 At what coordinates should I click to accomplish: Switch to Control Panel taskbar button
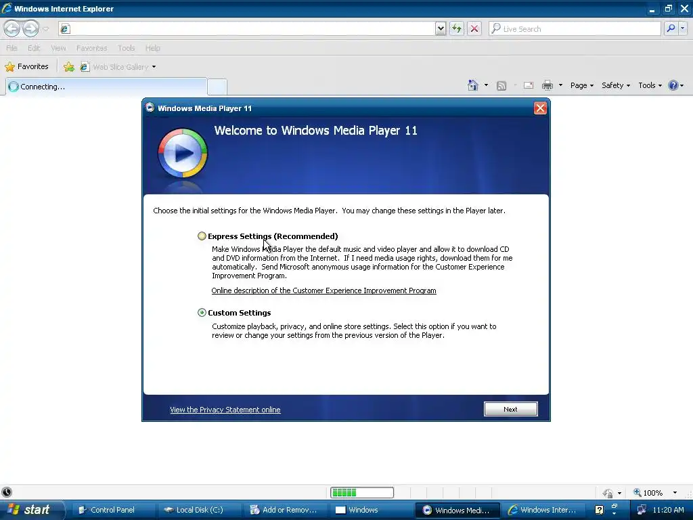113,510
